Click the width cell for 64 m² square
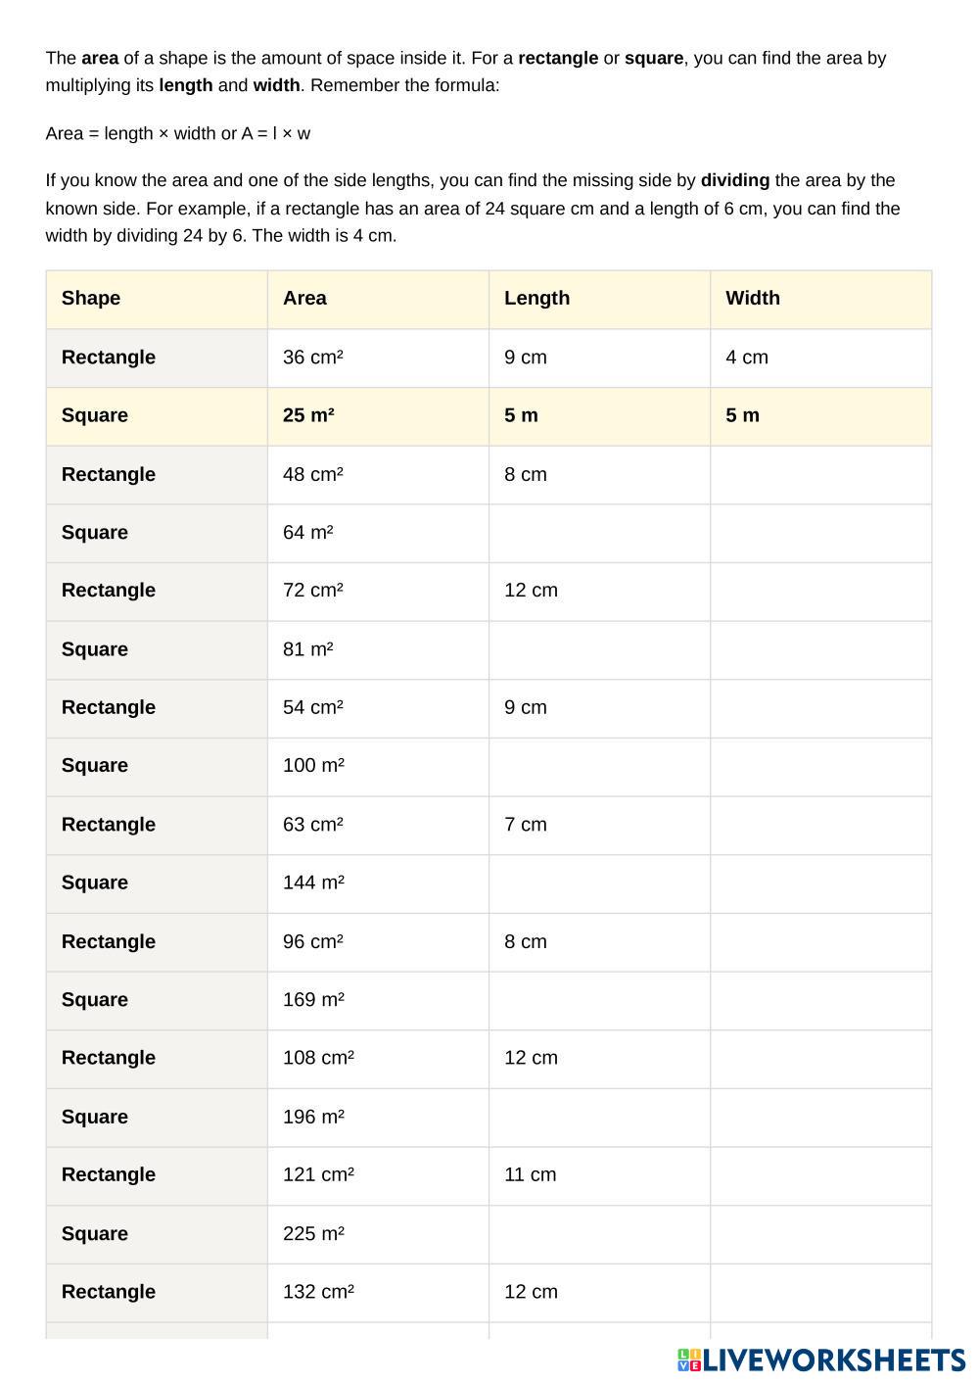The image size is (978, 1384). [x=820, y=533]
